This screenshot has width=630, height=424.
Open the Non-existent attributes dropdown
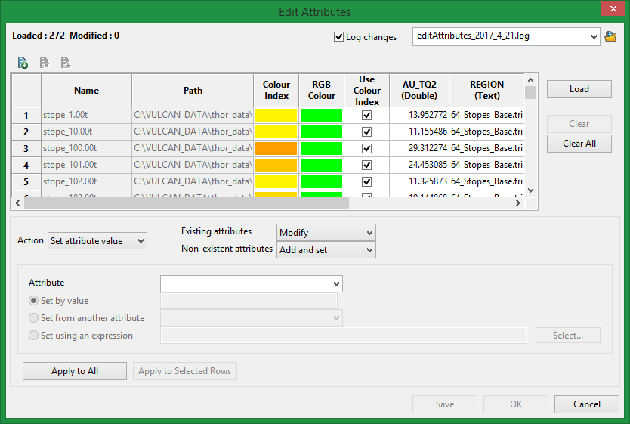pos(326,249)
